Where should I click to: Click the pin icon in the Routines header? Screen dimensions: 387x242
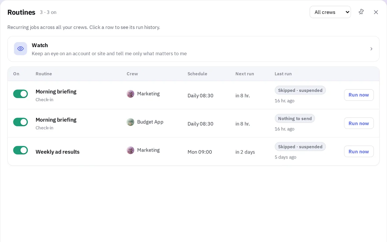click(361, 12)
